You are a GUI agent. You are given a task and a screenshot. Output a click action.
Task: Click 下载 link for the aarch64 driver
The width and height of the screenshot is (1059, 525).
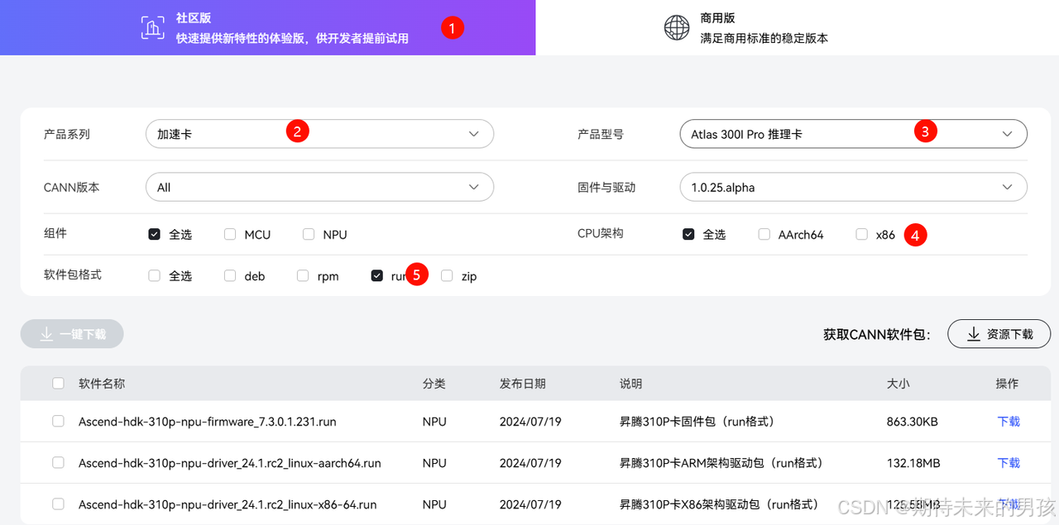coord(1009,463)
